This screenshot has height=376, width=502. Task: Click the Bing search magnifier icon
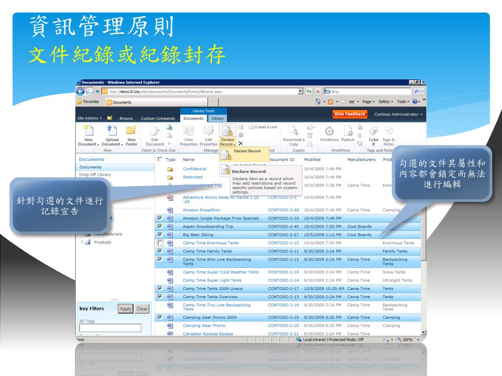(x=416, y=92)
